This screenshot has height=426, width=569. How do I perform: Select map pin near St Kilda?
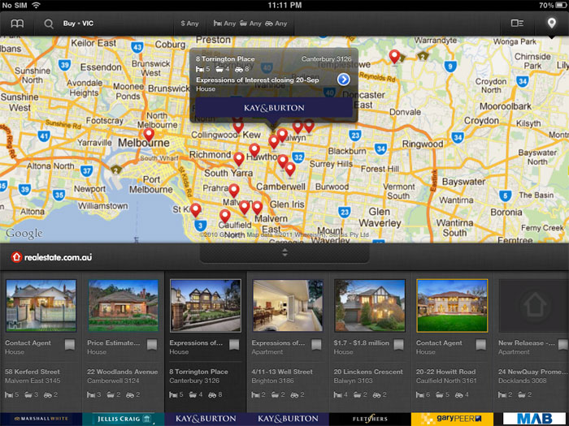pos(196,209)
